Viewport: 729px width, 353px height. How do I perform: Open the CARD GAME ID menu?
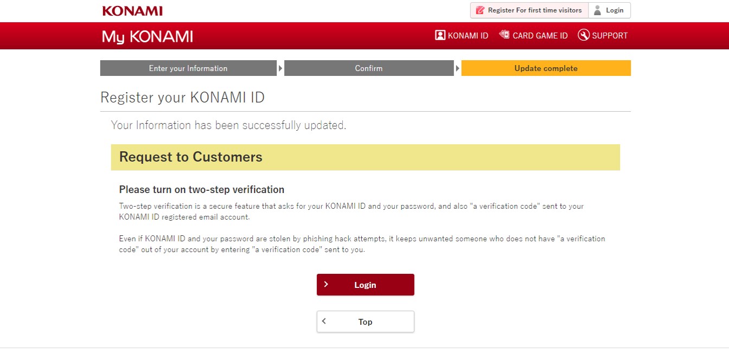(533, 35)
